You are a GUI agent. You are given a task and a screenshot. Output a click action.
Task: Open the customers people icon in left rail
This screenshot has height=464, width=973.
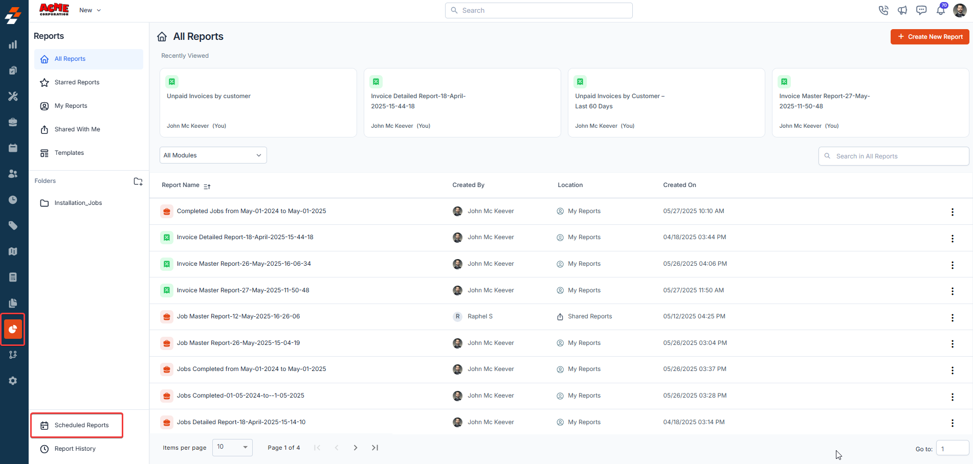coord(13,174)
